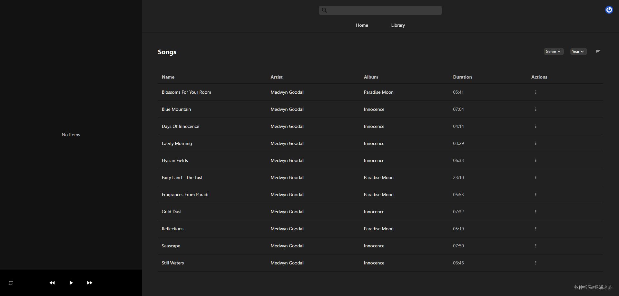
Task: Select the song Elysian Fields
Action: pos(175,160)
